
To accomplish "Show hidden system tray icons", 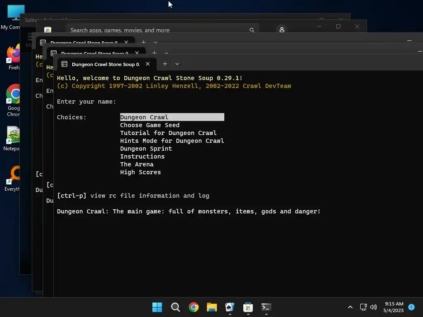I will [x=350, y=307].
